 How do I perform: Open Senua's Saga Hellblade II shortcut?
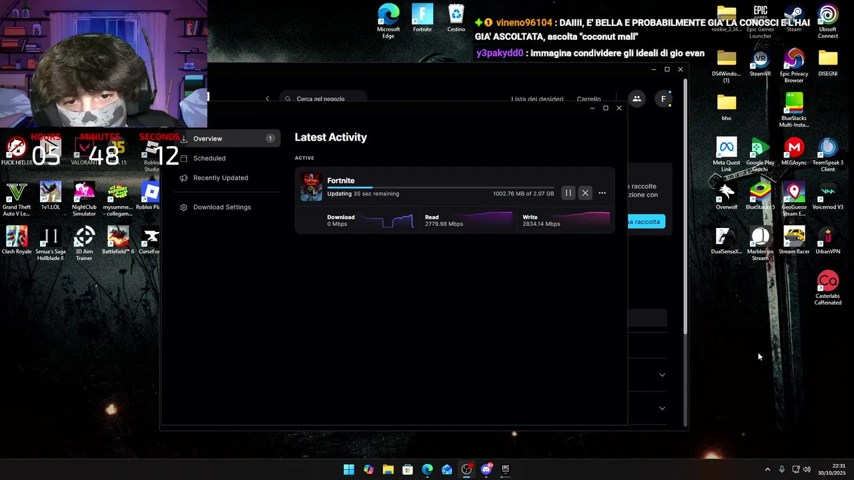[x=51, y=244]
